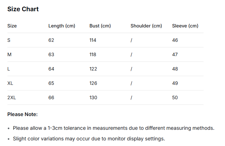Select the L size row label
Image resolution: width=225 pixels, height=146 pixels.
pos(9,69)
